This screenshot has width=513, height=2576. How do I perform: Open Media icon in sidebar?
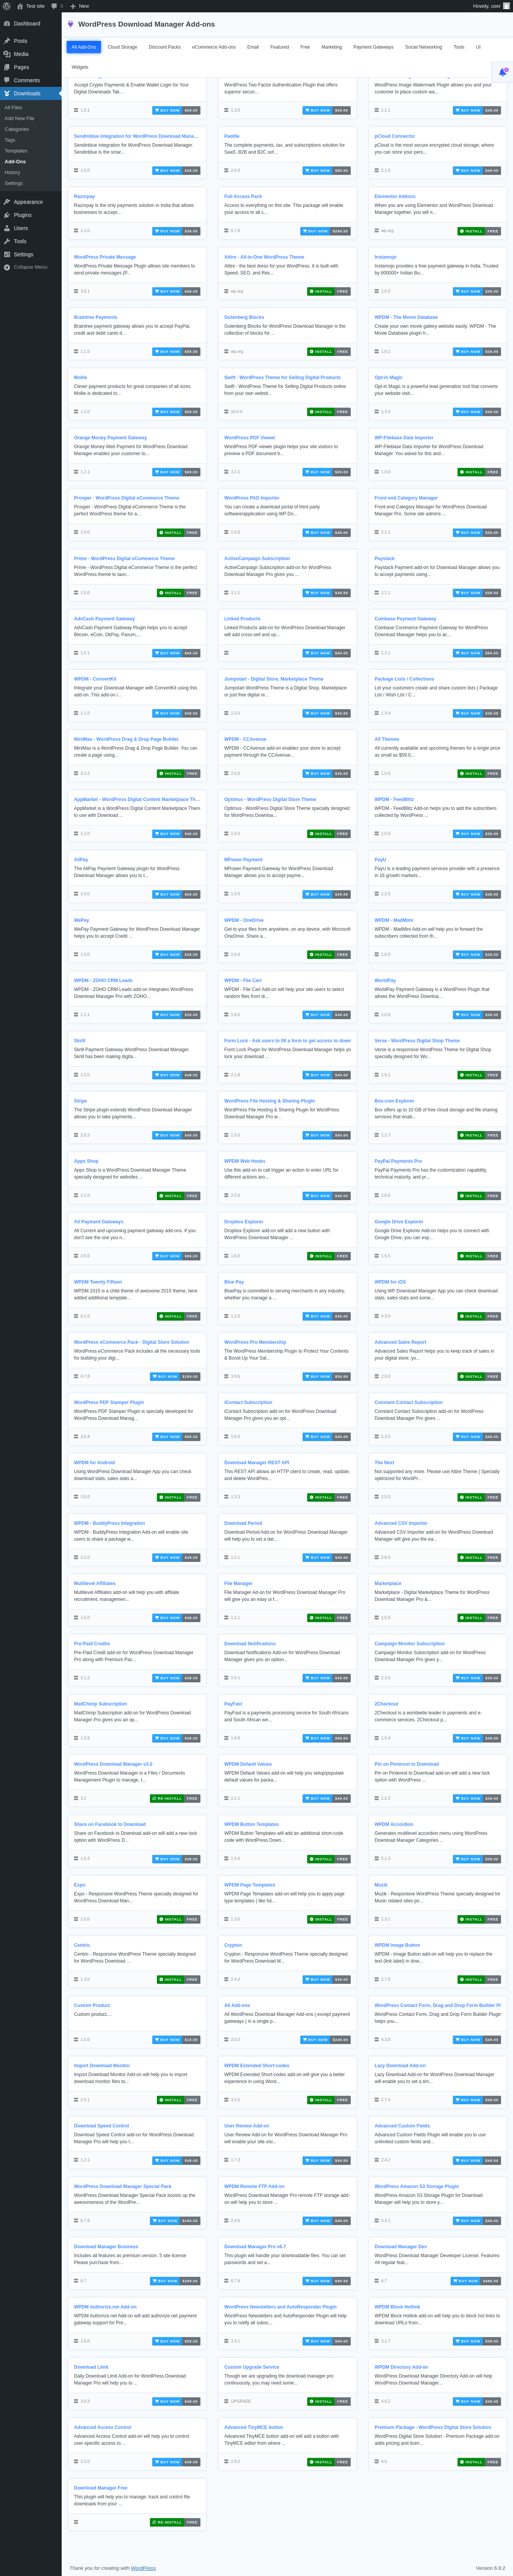pyautogui.click(x=7, y=54)
